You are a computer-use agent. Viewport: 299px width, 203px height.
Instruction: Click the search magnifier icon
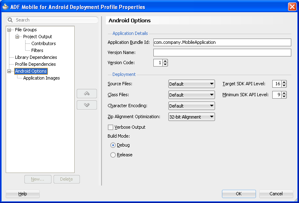coord(10,20)
